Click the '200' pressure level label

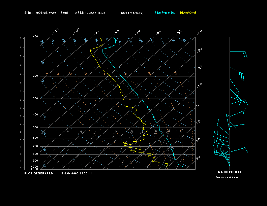pyautogui.click(x=35, y=76)
